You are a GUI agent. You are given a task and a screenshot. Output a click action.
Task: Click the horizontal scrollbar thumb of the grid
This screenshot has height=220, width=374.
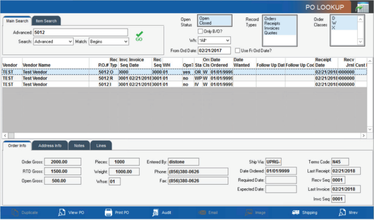(11, 136)
